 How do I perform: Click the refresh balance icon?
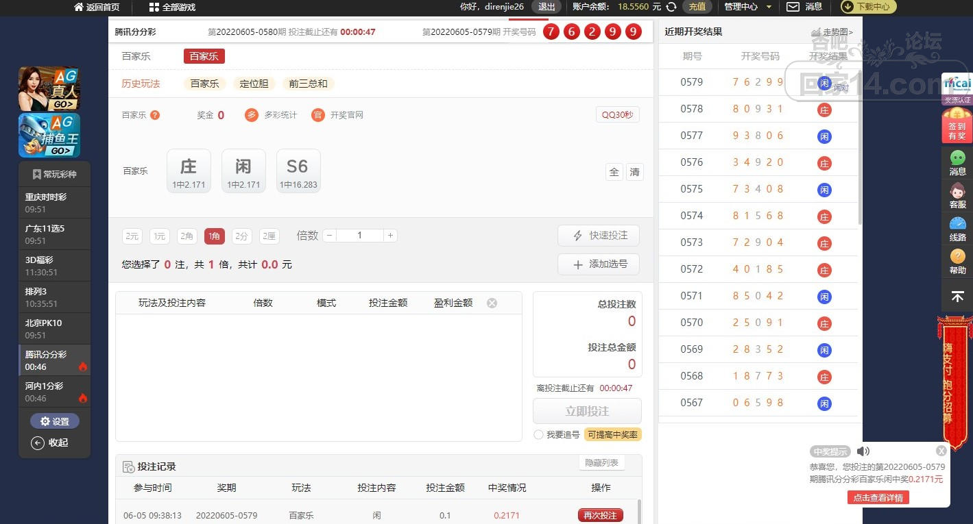(x=671, y=7)
